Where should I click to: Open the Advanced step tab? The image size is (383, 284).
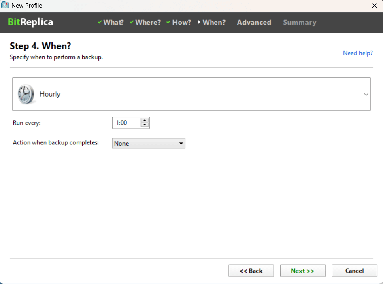click(x=254, y=22)
